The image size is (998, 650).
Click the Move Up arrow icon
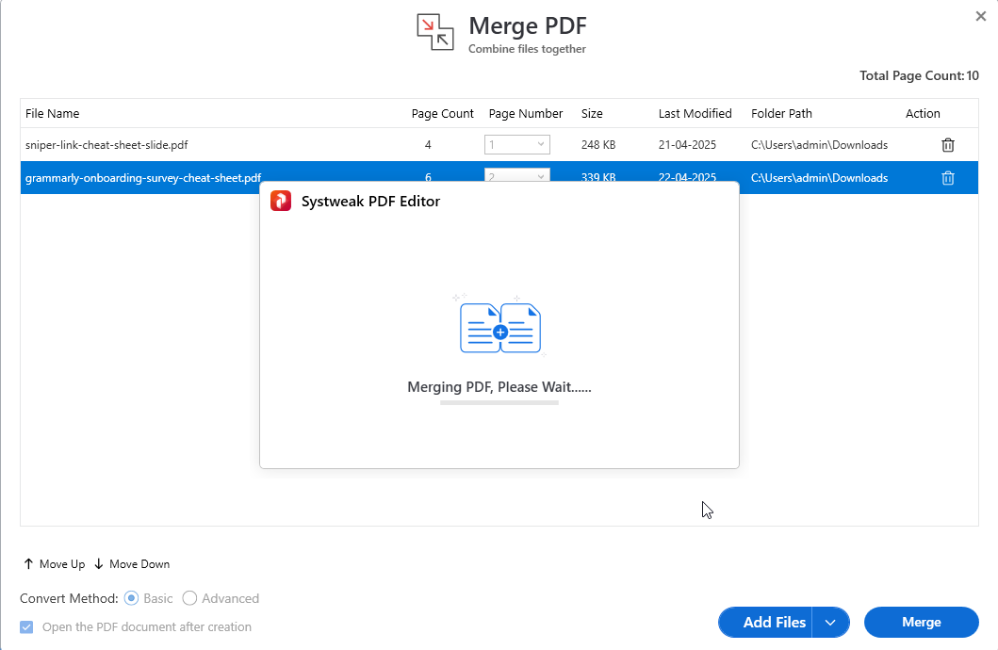tap(28, 564)
